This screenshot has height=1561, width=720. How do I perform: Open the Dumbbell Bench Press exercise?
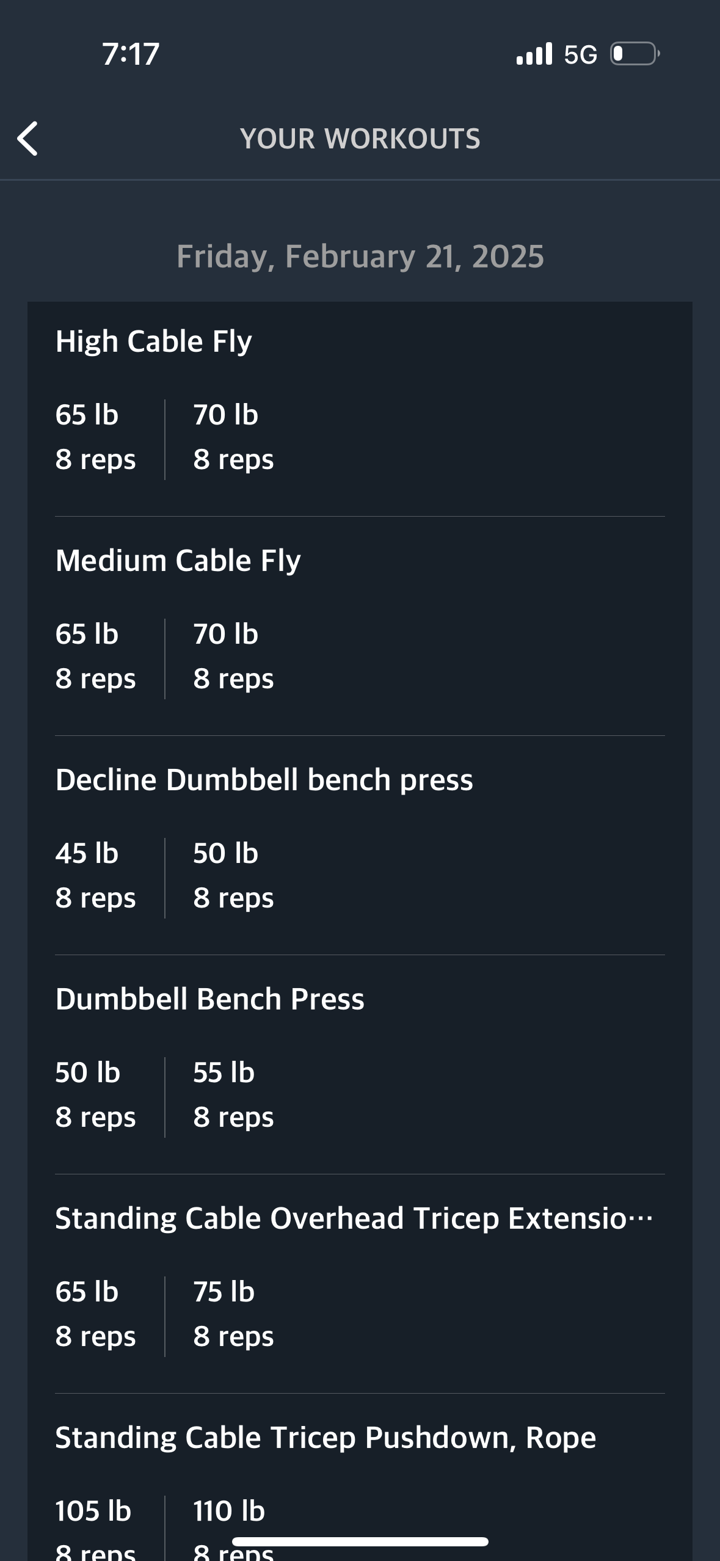click(209, 999)
